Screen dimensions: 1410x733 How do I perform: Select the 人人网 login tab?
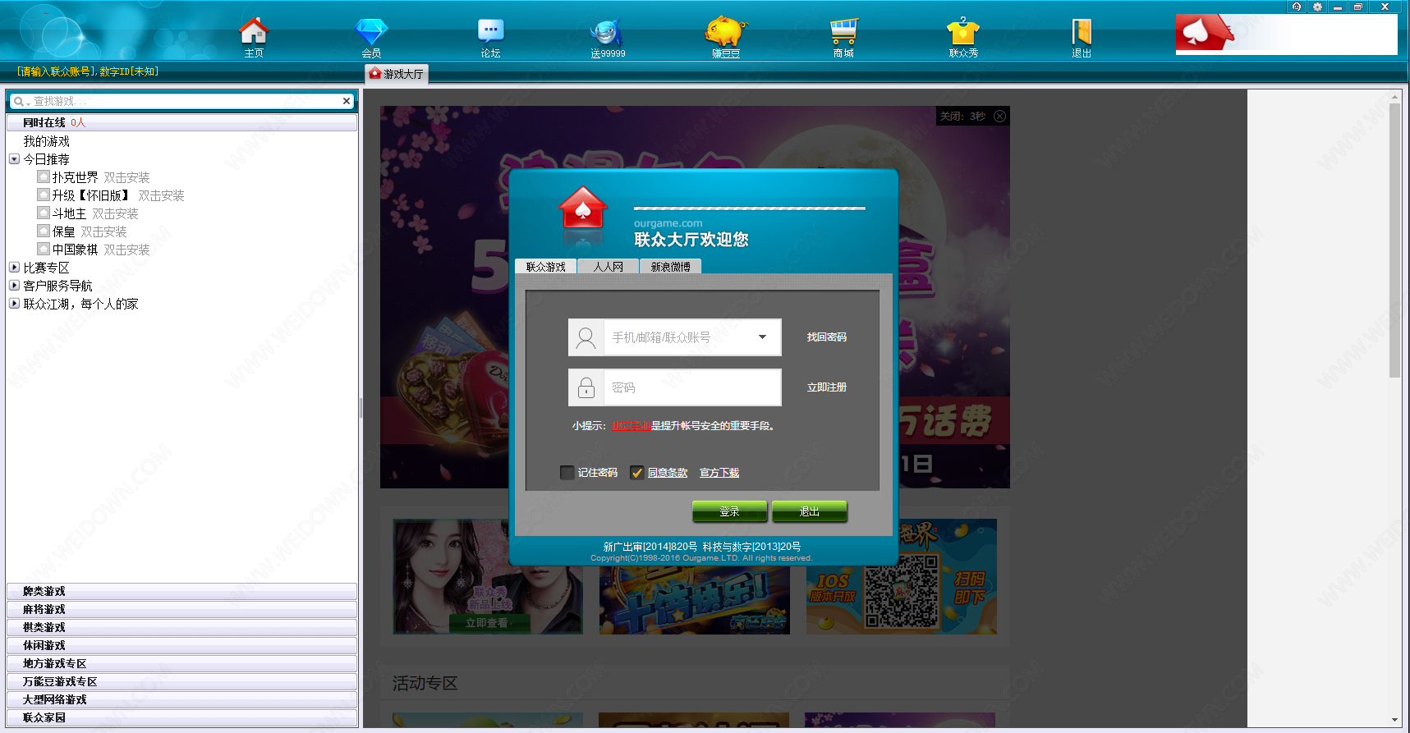[x=609, y=267]
